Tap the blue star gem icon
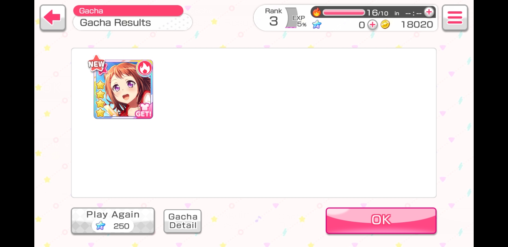Screen dimensions: 508x247 (x=317, y=25)
